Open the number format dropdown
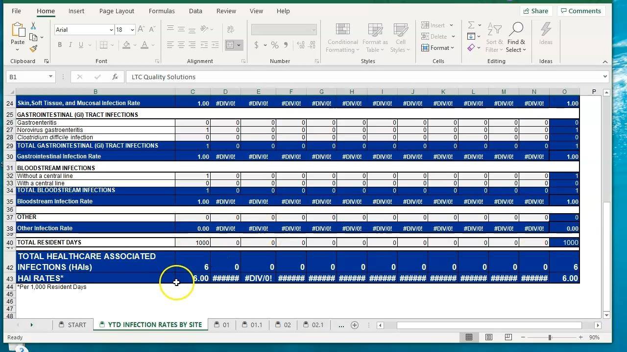Image resolution: width=627 pixels, height=352 pixels. (313, 30)
